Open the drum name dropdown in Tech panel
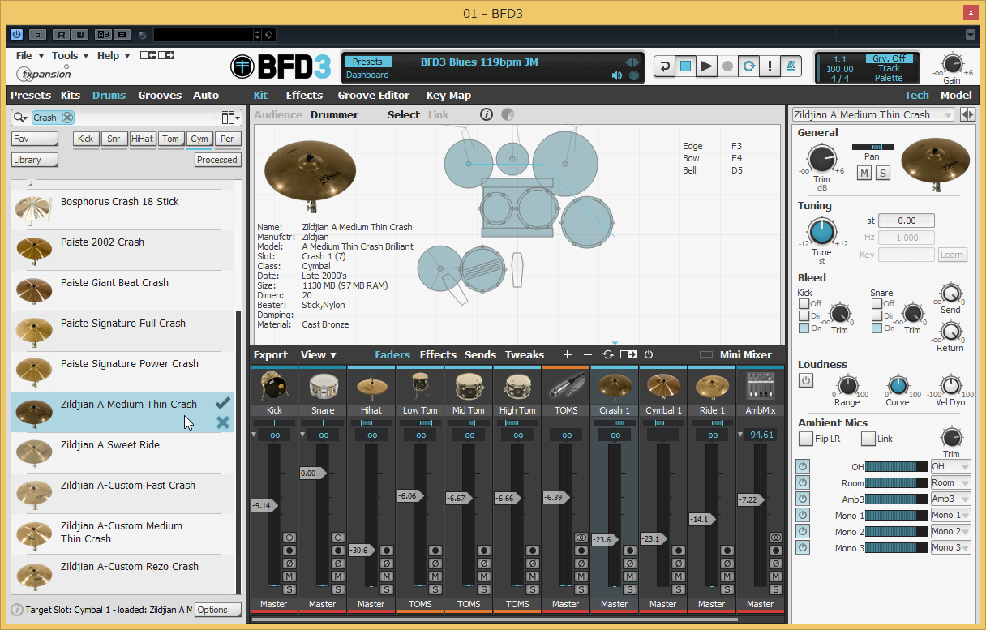Image resolution: width=986 pixels, height=630 pixels. pyautogui.click(x=874, y=114)
